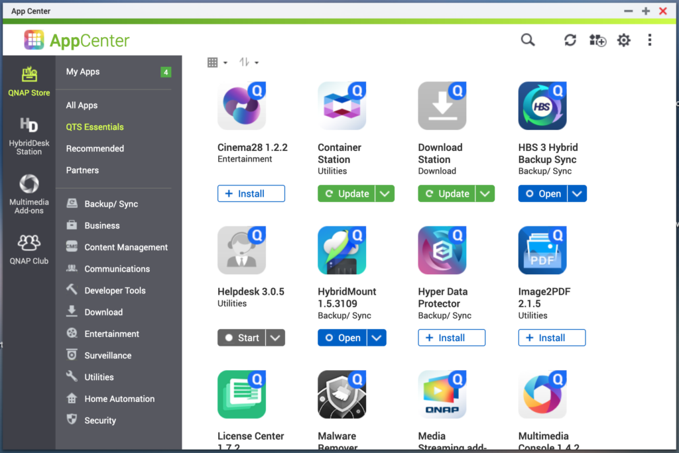This screenshot has height=453, width=679.
Task: Expand Container Station update dropdown arrow
Action: point(385,193)
